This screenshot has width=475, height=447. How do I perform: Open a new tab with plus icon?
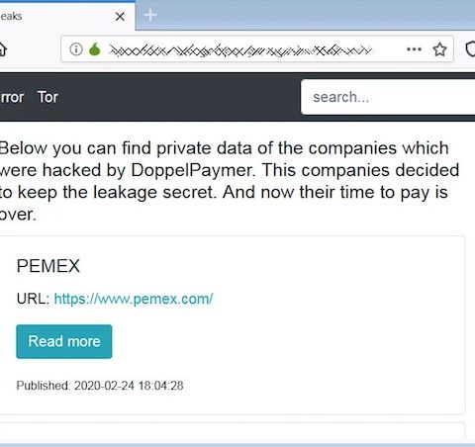click(150, 15)
